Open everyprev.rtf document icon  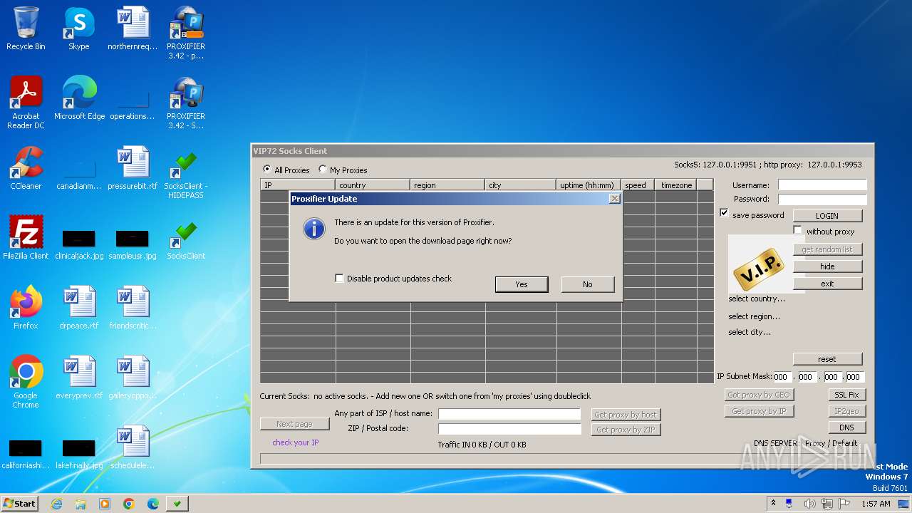point(79,378)
